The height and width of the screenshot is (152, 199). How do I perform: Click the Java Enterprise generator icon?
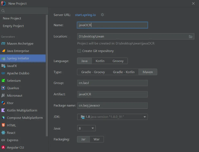3,51
